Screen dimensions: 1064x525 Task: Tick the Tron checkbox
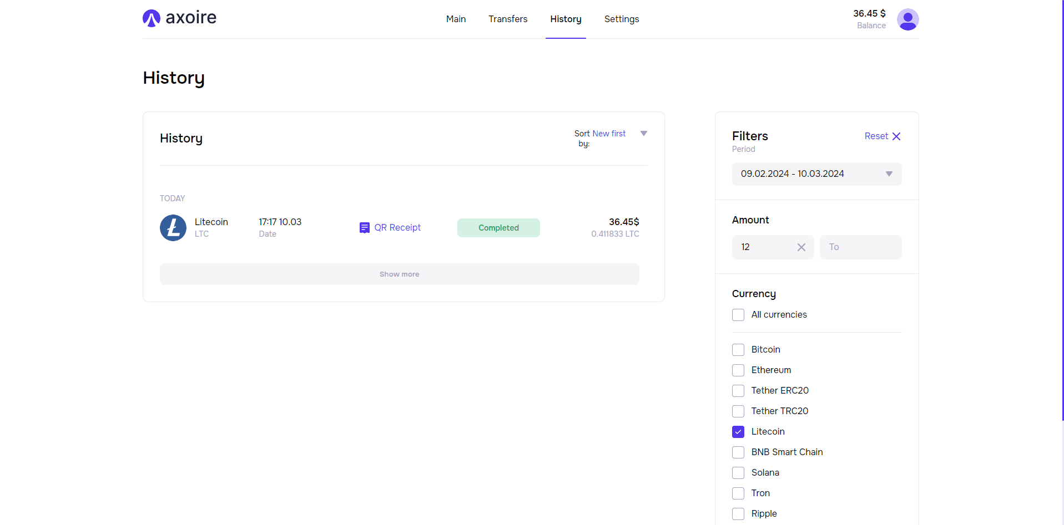click(x=738, y=493)
